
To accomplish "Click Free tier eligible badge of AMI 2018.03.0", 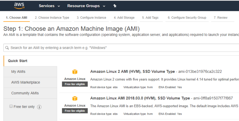I will coord(75,111).
